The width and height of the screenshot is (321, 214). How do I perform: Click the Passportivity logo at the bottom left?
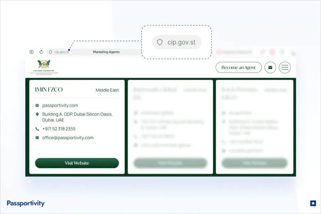(26, 203)
